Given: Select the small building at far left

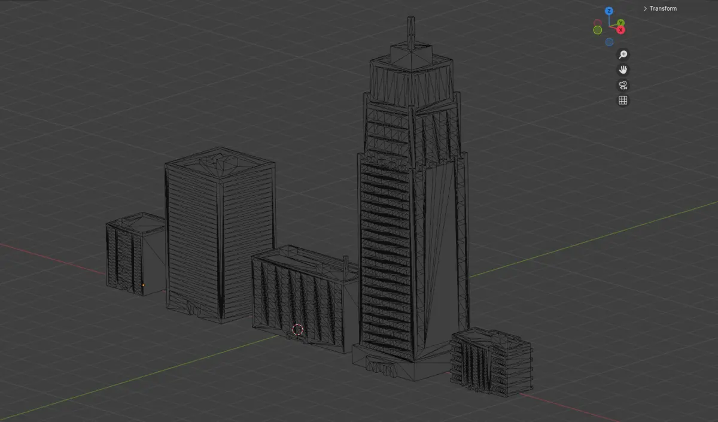Looking at the screenshot, I should (135, 254).
